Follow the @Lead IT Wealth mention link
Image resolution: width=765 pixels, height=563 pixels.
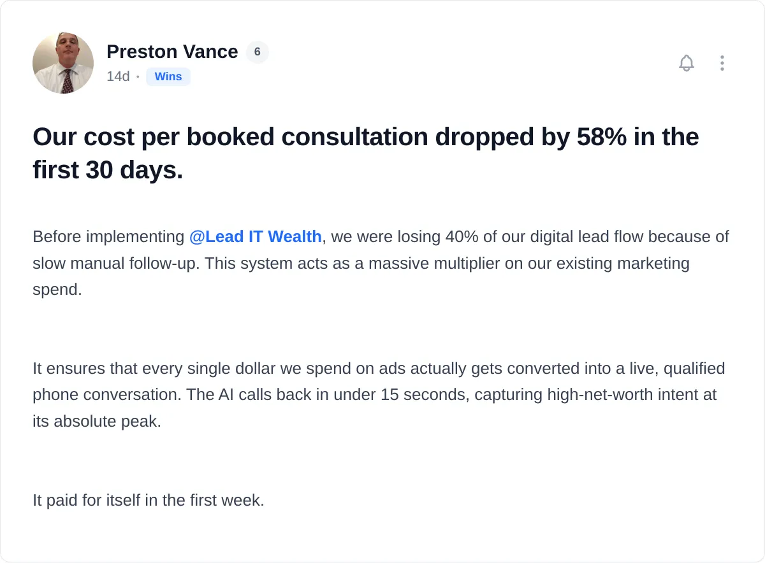(x=256, y=236)
